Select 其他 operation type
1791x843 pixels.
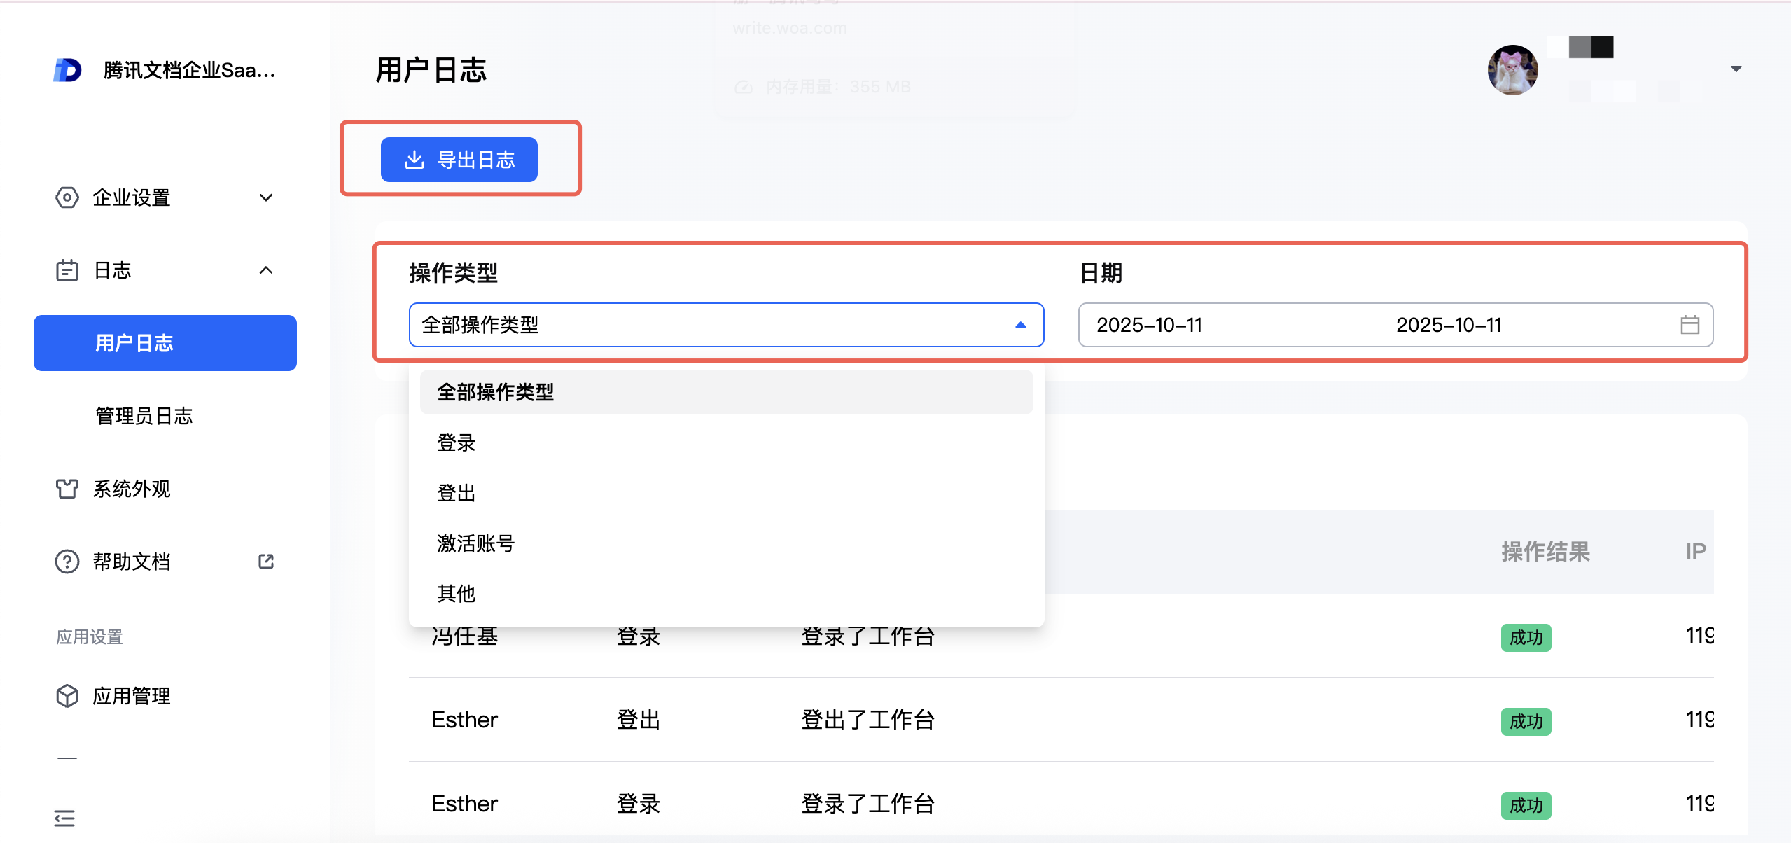click(457, 594)
